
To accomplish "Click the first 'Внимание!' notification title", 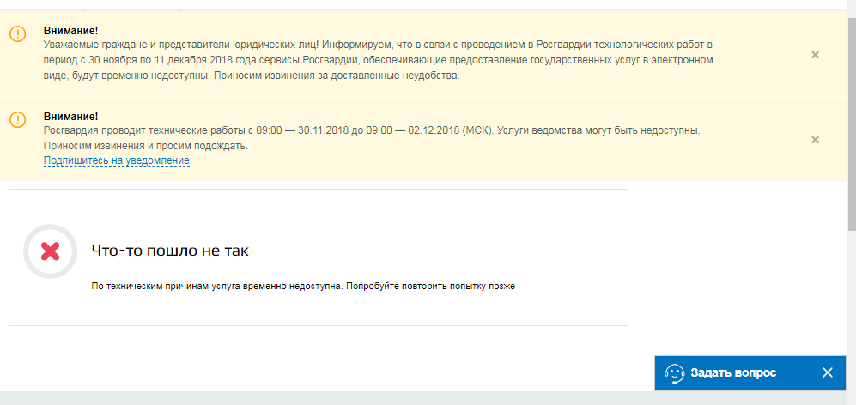I will tap(70, 31).
